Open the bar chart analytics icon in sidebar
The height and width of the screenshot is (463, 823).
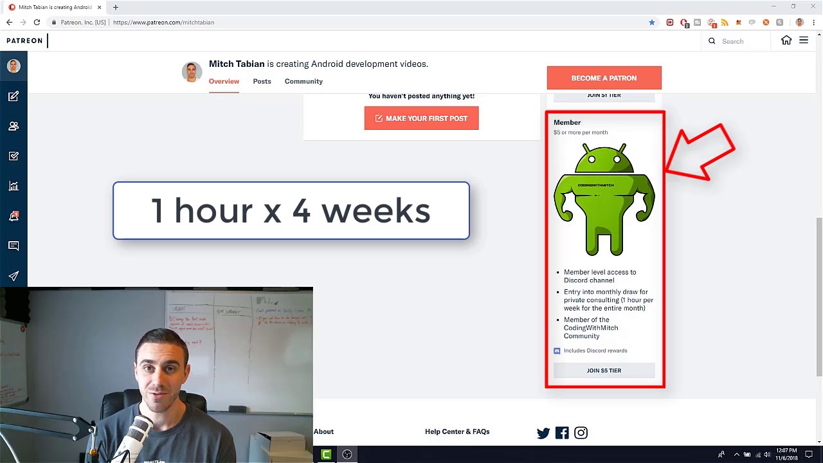tap(14, 186)
